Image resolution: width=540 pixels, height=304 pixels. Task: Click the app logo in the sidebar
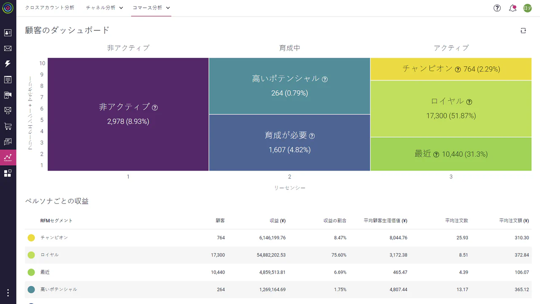(x=8, y=8)
